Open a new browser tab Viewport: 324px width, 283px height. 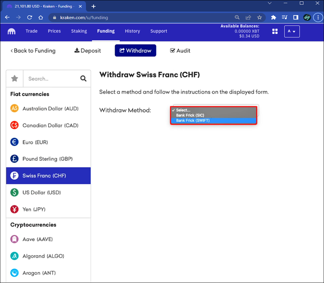(x=94, y=6)
